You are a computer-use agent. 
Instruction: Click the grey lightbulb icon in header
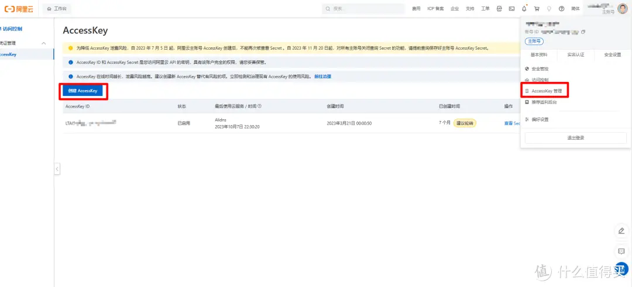(x=549, y=8)
